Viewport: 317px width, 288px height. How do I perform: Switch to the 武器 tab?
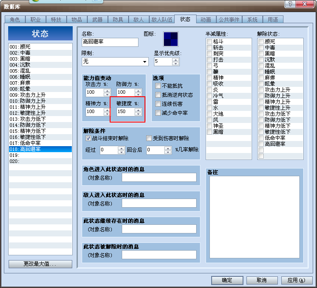[x=97, y=20]
